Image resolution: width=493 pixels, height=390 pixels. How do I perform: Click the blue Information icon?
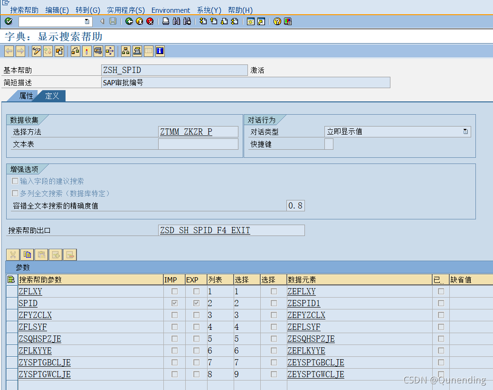pos(160,51)
